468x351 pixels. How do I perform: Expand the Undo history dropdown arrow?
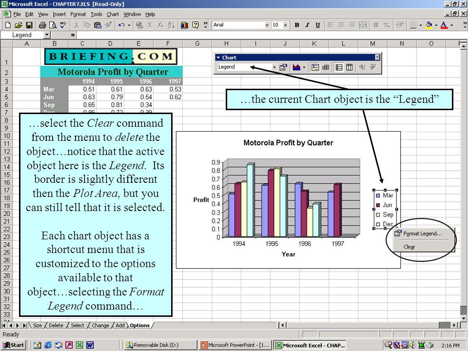129,25
